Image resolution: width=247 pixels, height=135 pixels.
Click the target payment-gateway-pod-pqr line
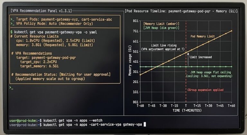(x=46, y=58)
